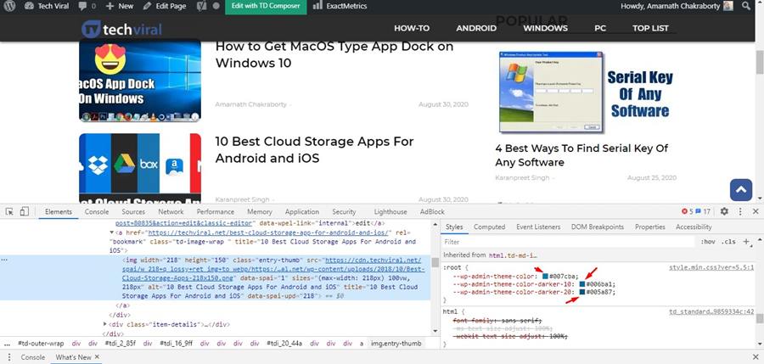Switch to the DevTools Console tab
Image resolution: width=764 pixels, height=364 pixels.
[x=97, y=212]
